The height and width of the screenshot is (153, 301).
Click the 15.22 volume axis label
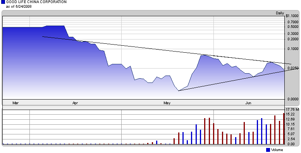(x=290, y=114)
